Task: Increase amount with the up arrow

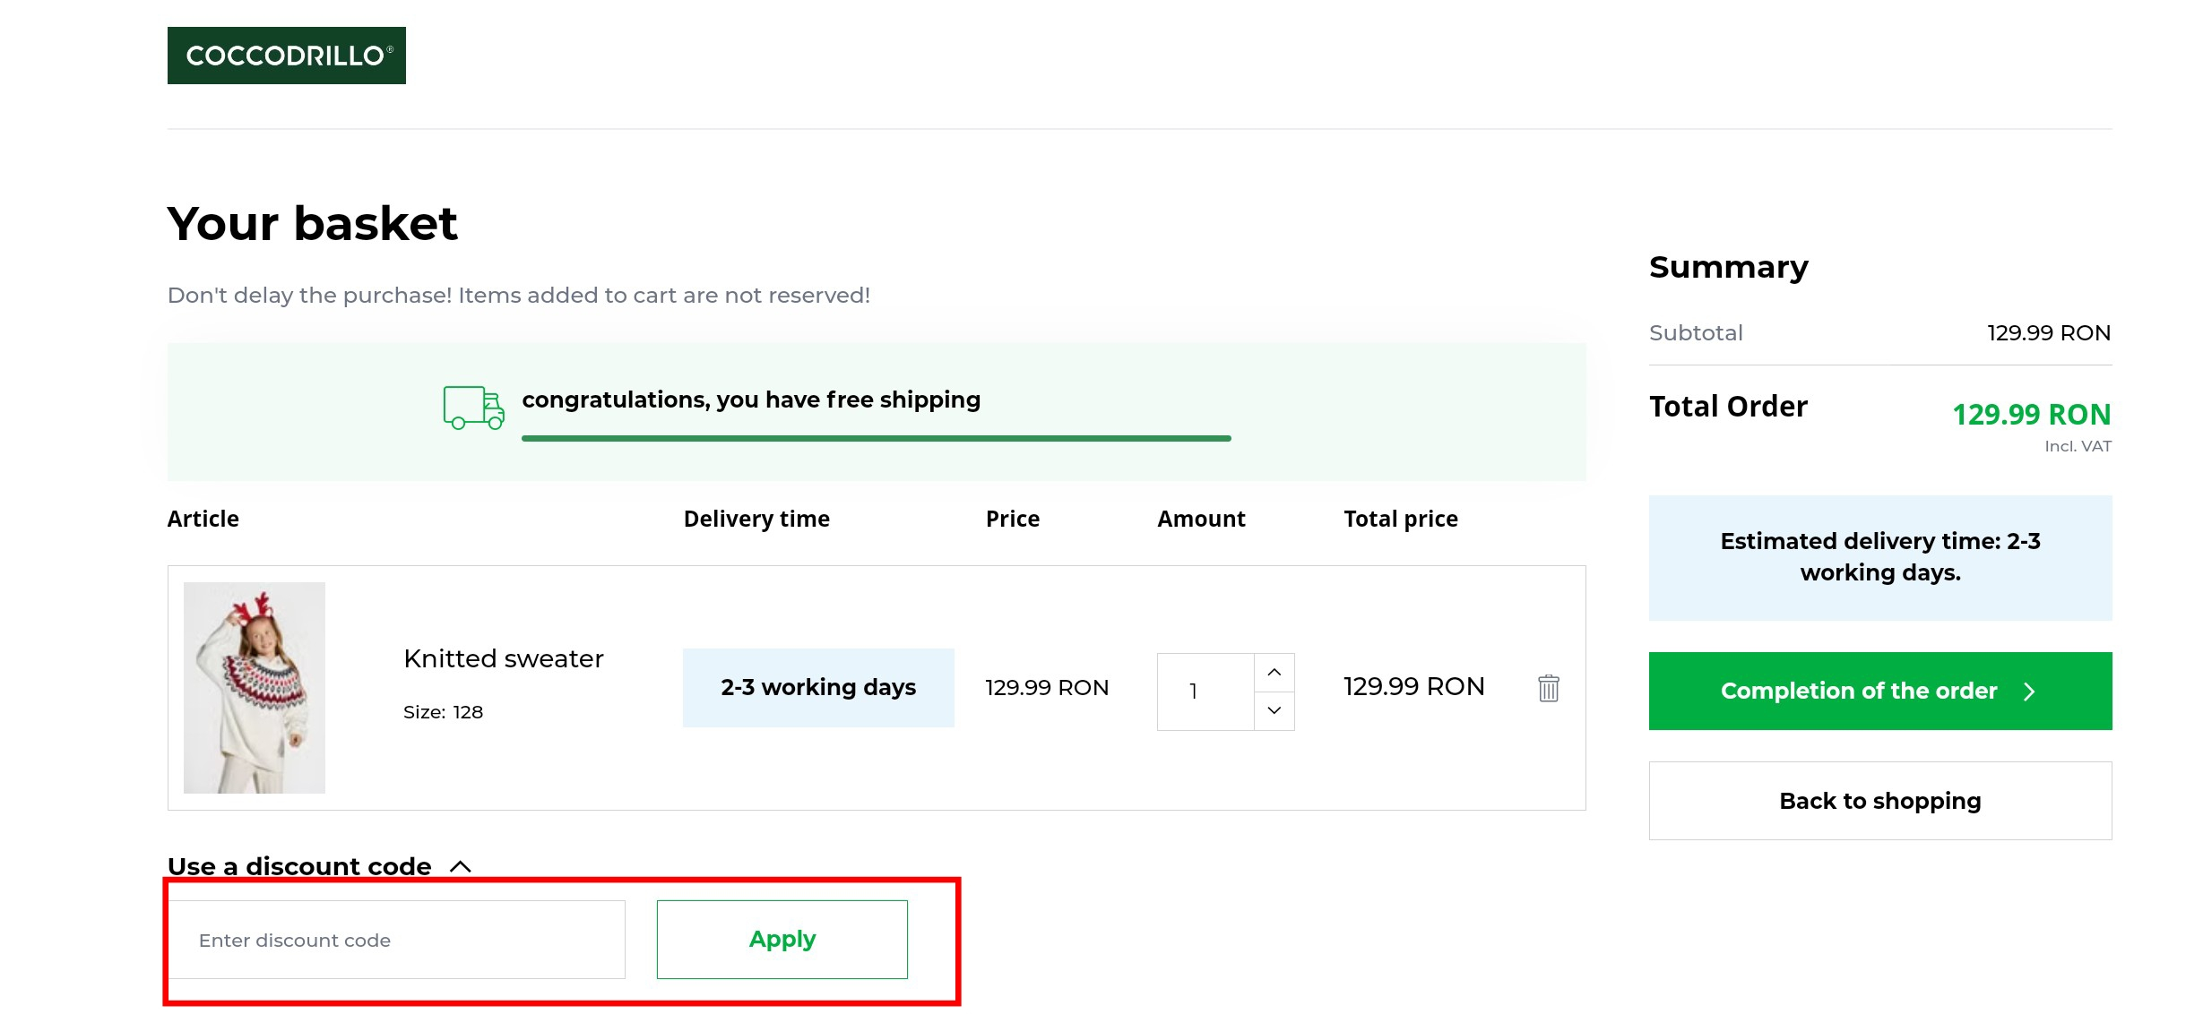Action: click(x=1274, y=673)
